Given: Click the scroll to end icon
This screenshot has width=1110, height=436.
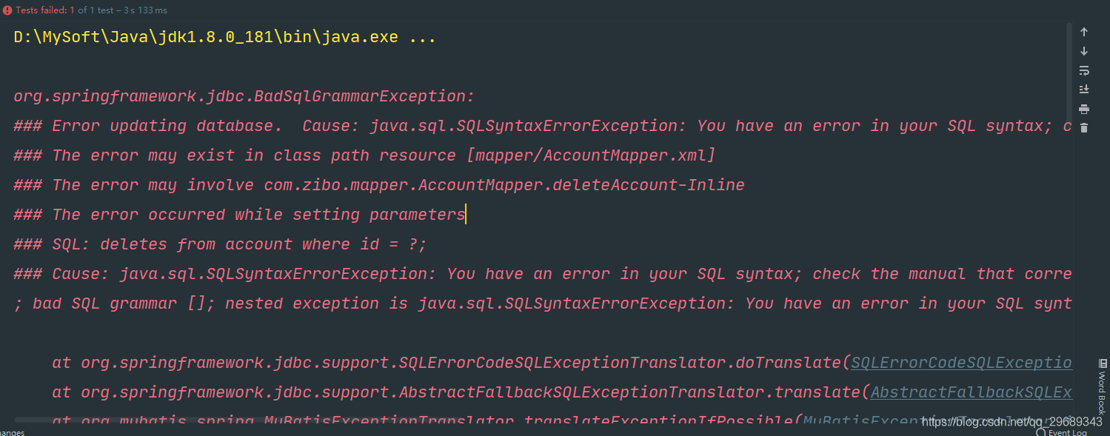Looking at the screenshot, I should coord(1084,90).
